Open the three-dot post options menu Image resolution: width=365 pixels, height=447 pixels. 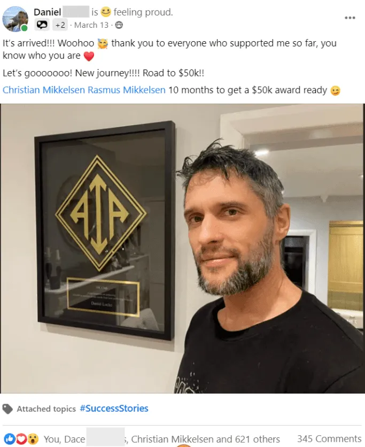[350, 18]
